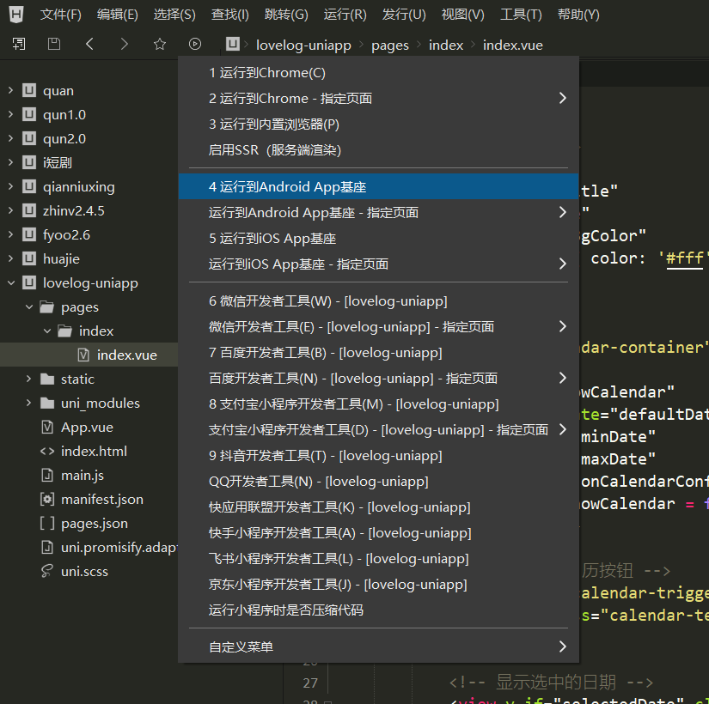Open the 发行(U) menu

403,15
